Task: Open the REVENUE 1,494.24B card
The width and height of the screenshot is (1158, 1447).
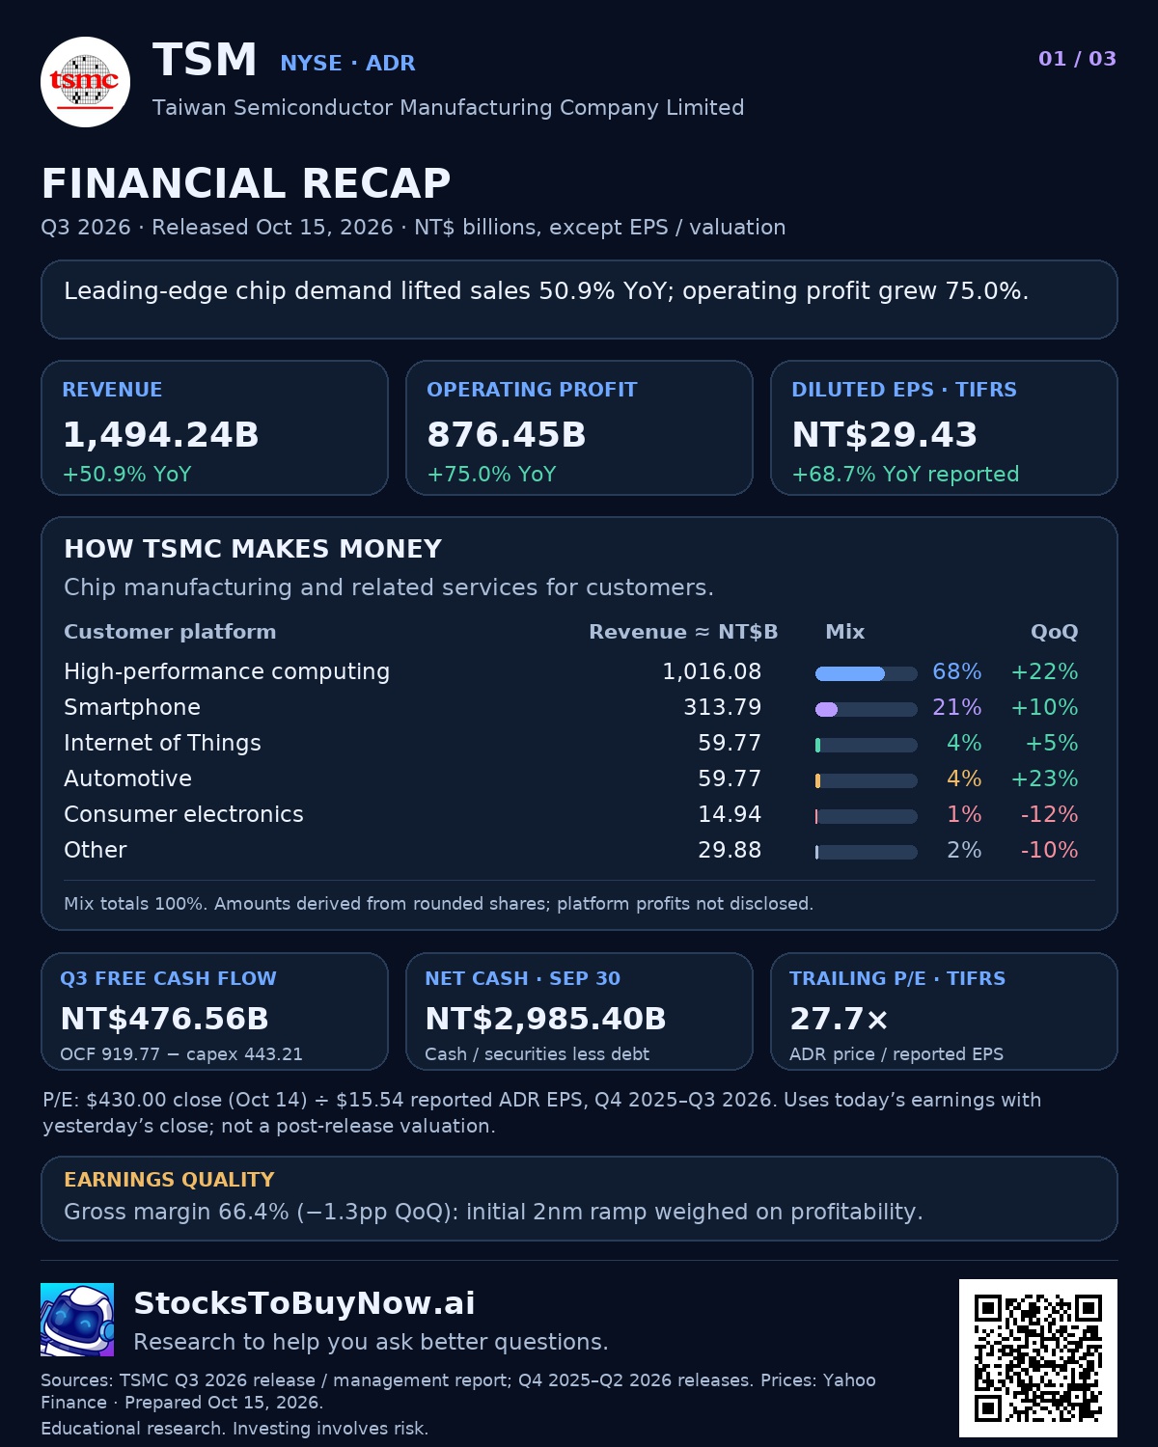Action: point(214,427)
